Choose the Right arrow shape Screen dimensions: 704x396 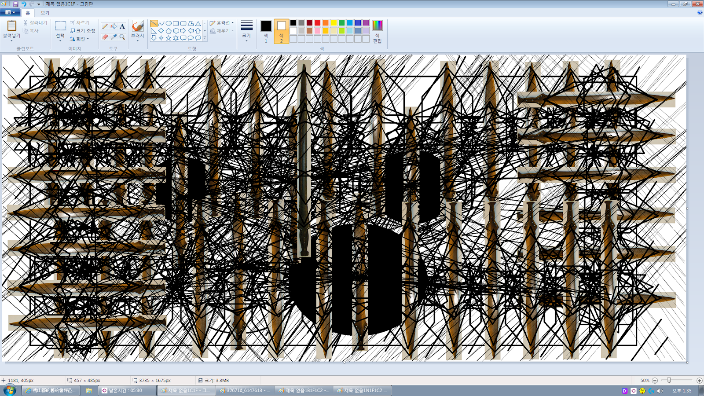(x=183, y=31)
